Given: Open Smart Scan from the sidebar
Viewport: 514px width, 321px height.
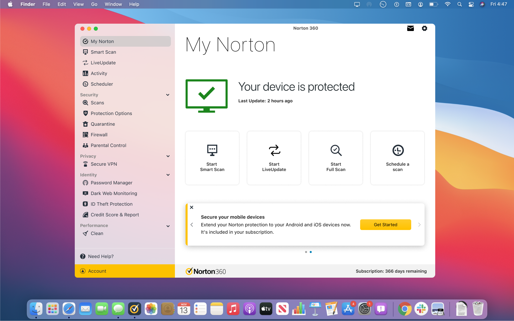Looking at the screenshot, I should point(125,52).
